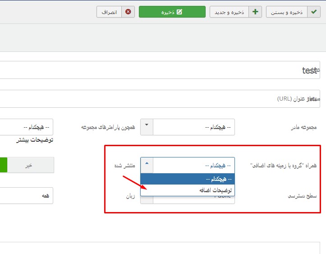
Task: Toggle the green published switch segment
Action: pos(4,165)
